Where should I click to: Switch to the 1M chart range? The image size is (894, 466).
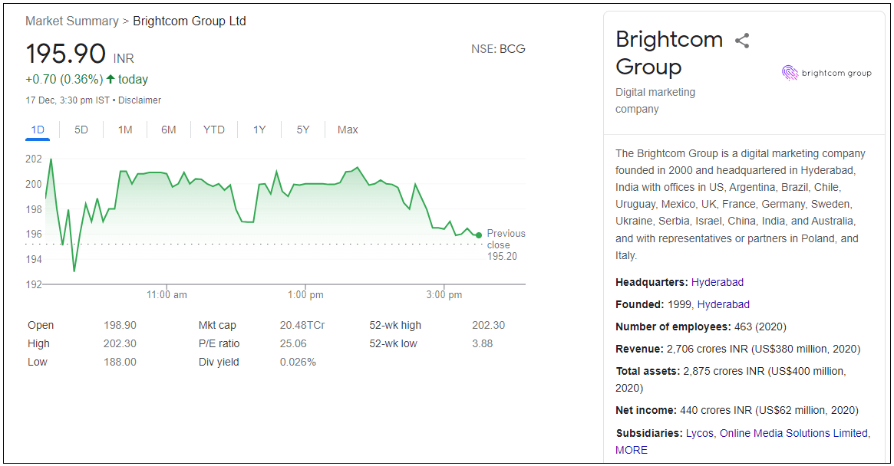pyautogui.click(x=125, y=130)
